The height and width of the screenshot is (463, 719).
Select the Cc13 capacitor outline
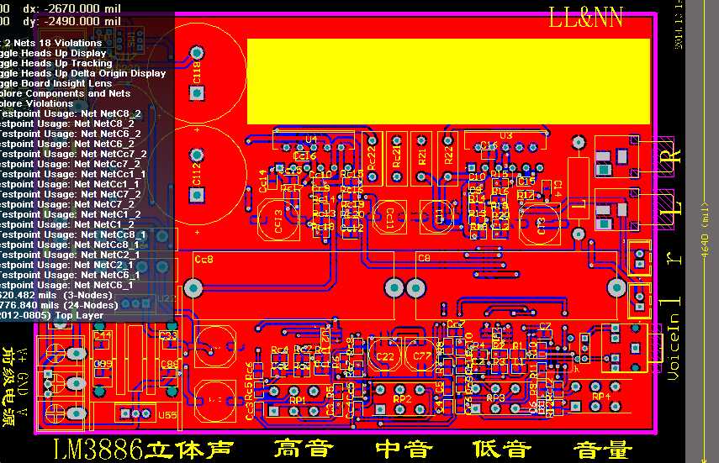pyautogui.click(x=278, y=220)
